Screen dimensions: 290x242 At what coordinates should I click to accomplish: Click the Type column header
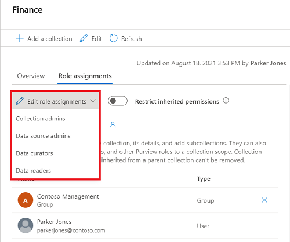204,179
